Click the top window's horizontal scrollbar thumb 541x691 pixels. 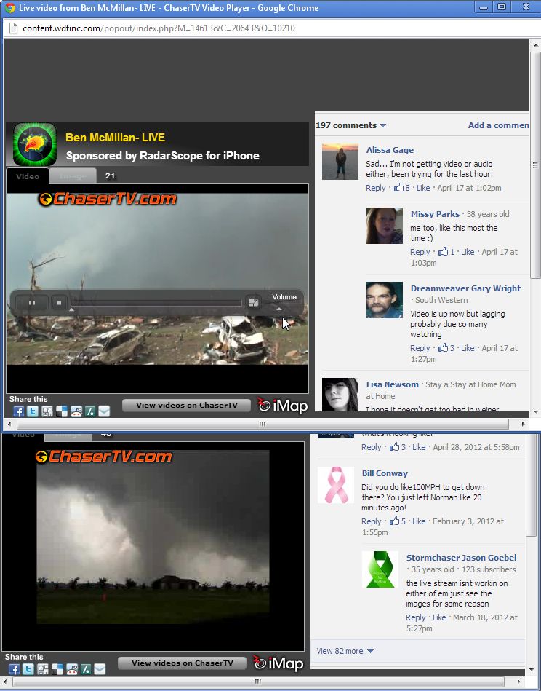click(263, 424)
